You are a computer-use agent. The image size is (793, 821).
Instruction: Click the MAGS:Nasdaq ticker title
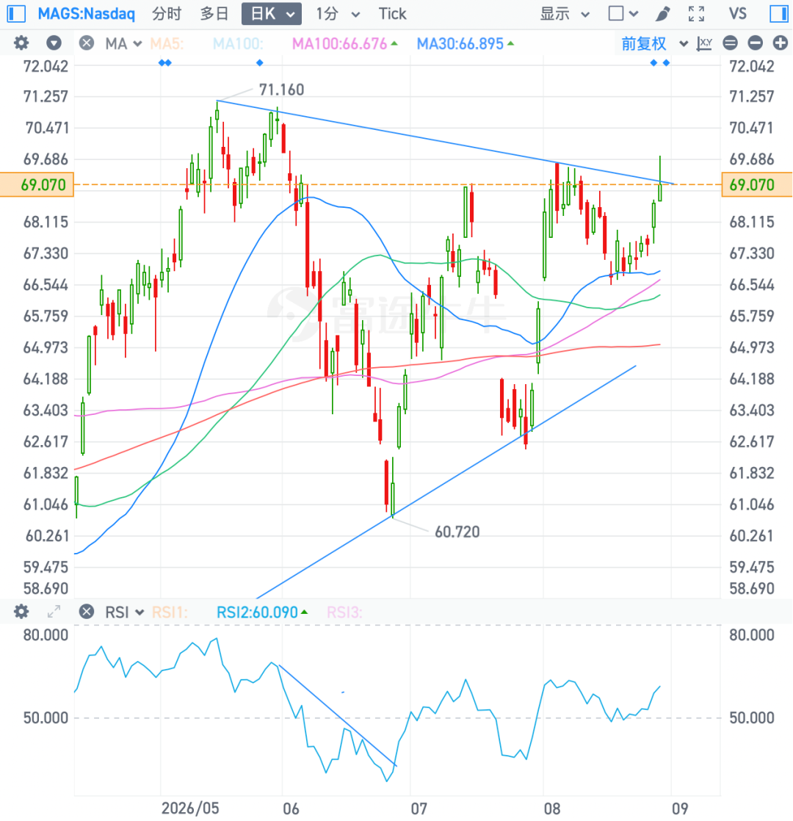tap(87, 14)
